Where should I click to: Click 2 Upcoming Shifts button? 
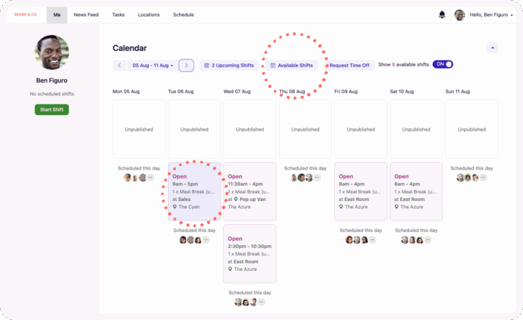[228, 65]
